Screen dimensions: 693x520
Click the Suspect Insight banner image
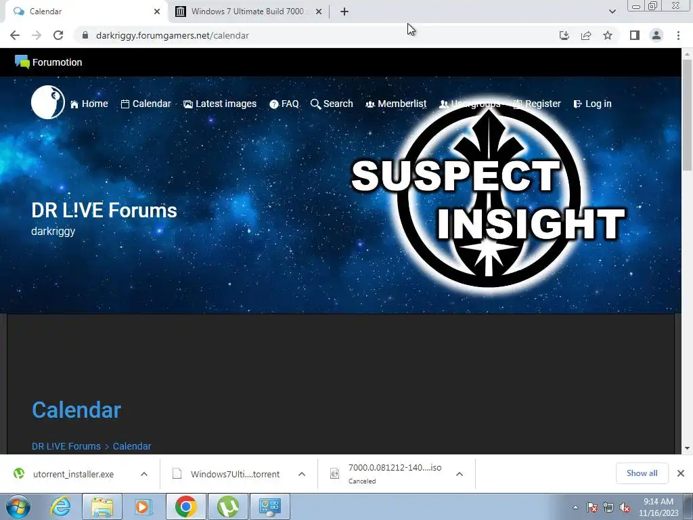click(489, 194)
